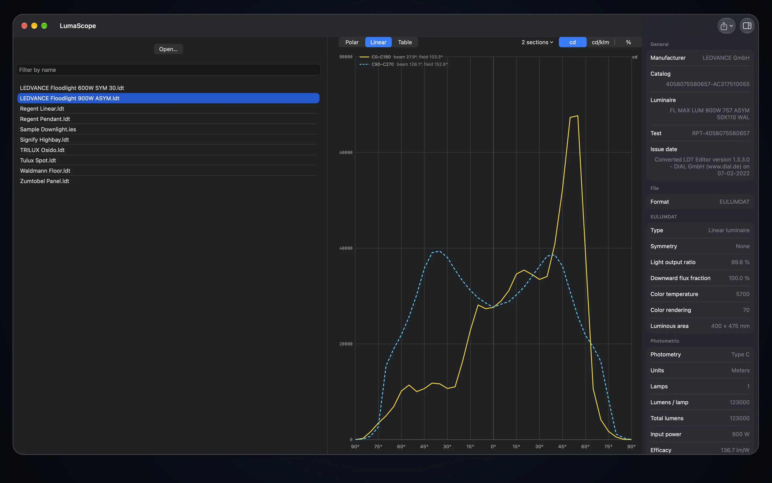Viewport: 772px width, 483px height.
Task: Click the RPT-4058075580657 test value
Action: point(721,133)
